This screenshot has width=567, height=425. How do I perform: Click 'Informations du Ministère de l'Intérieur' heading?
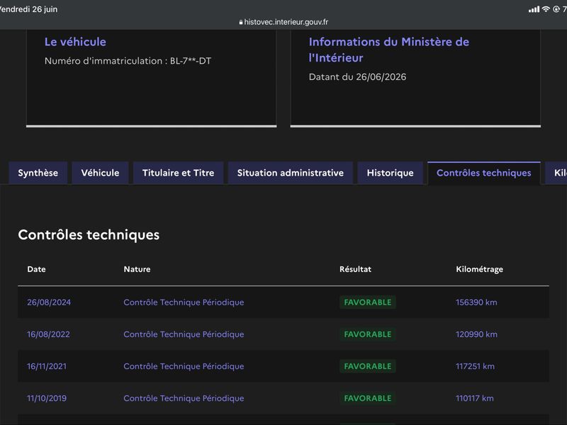click(389, 50)
